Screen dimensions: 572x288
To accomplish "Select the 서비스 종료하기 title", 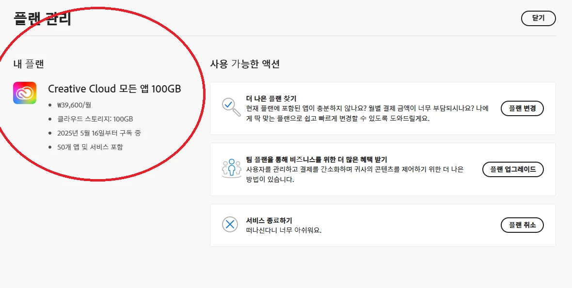I will tap(269, 221).
